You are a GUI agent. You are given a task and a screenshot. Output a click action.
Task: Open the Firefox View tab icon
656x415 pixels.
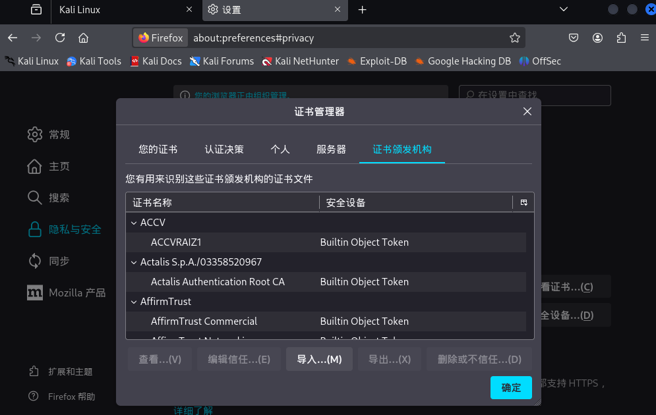point(36,10)
